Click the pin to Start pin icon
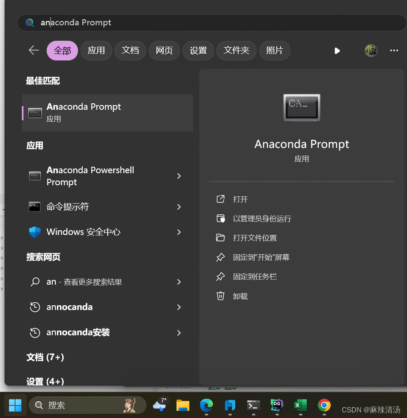Viewport: 407px width, 418px height. click(220, 257)
